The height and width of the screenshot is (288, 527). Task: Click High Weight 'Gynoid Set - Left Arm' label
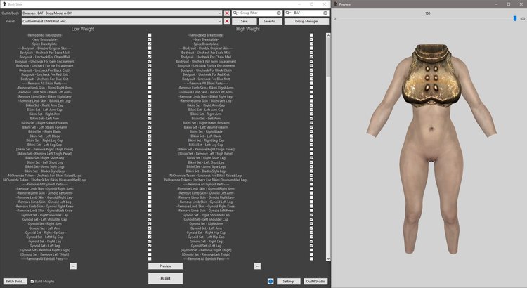[x=206, y=228]
